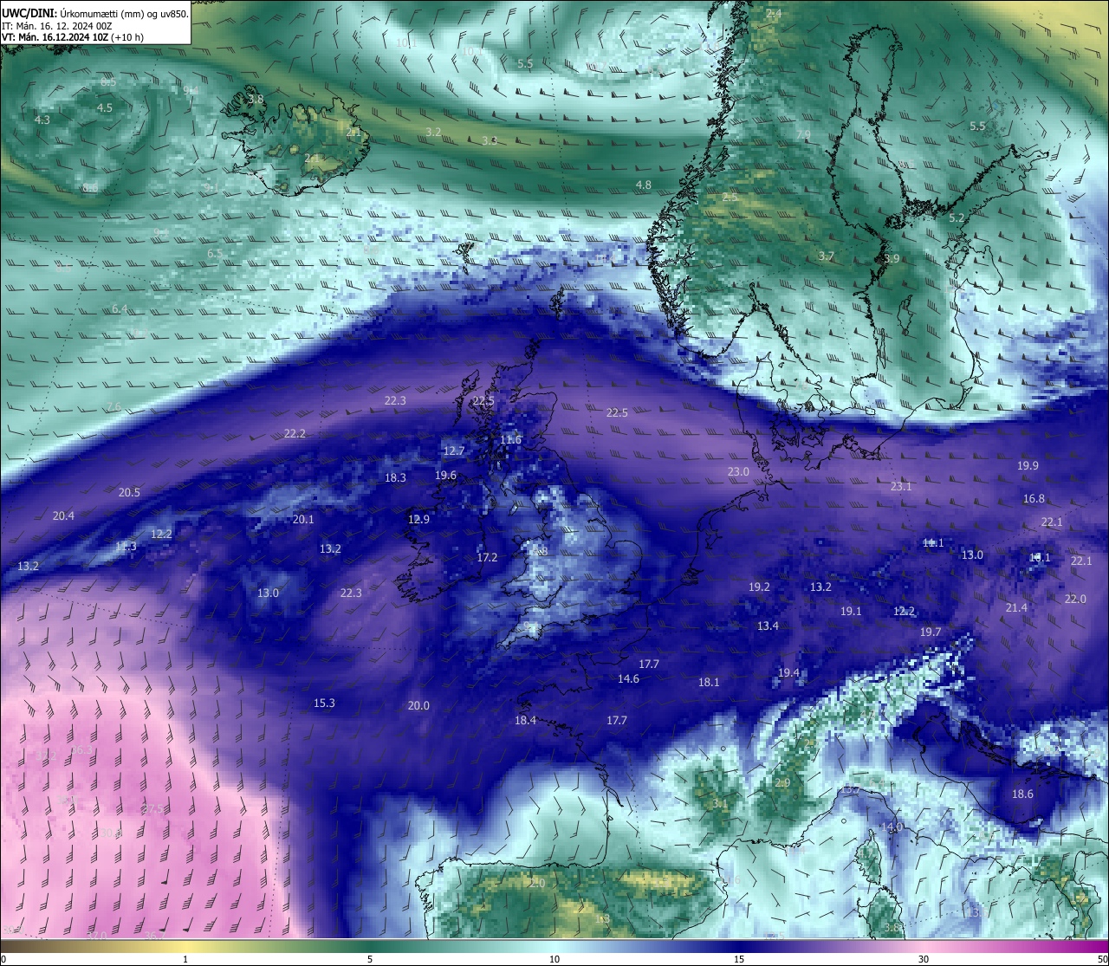1109x966 pixels.
Task: Click the '22.0' value on the map
Action: (x=1075, y=599)
